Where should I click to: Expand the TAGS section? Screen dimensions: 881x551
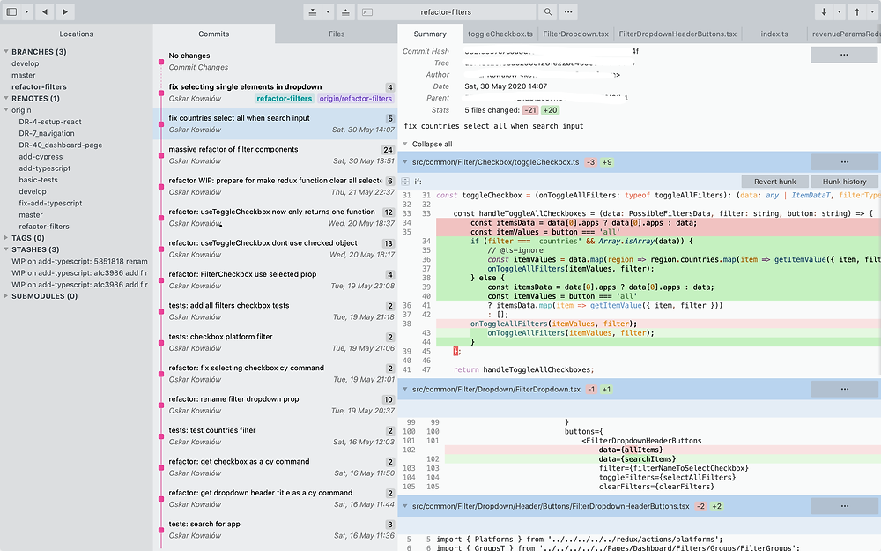click(x=6, y=238)
